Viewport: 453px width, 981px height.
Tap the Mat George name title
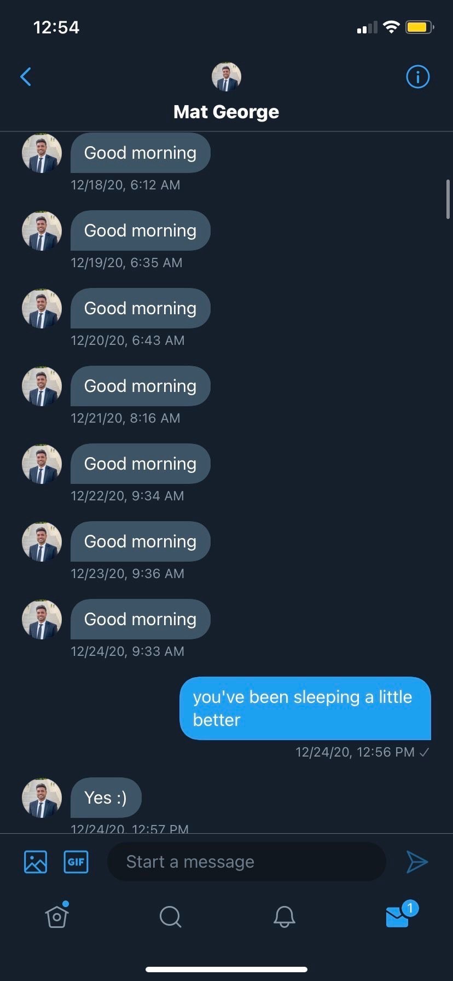click(226, 112)
